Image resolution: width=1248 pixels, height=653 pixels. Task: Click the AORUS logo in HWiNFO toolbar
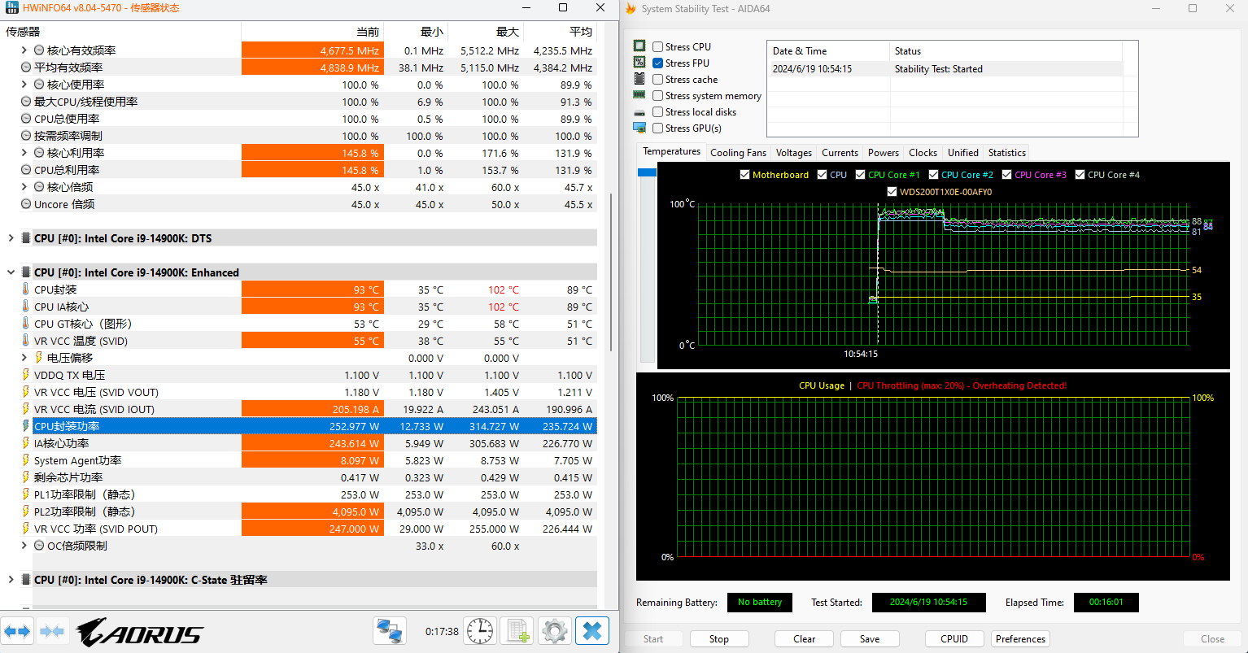pyautogui.click(x=139, y=633)
